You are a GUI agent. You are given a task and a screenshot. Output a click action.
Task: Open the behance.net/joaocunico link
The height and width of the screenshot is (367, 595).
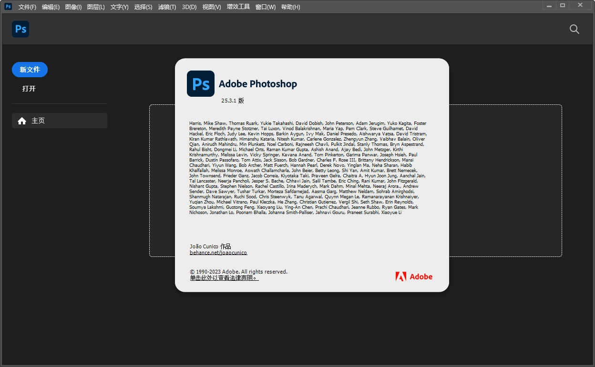pos(218,253)
